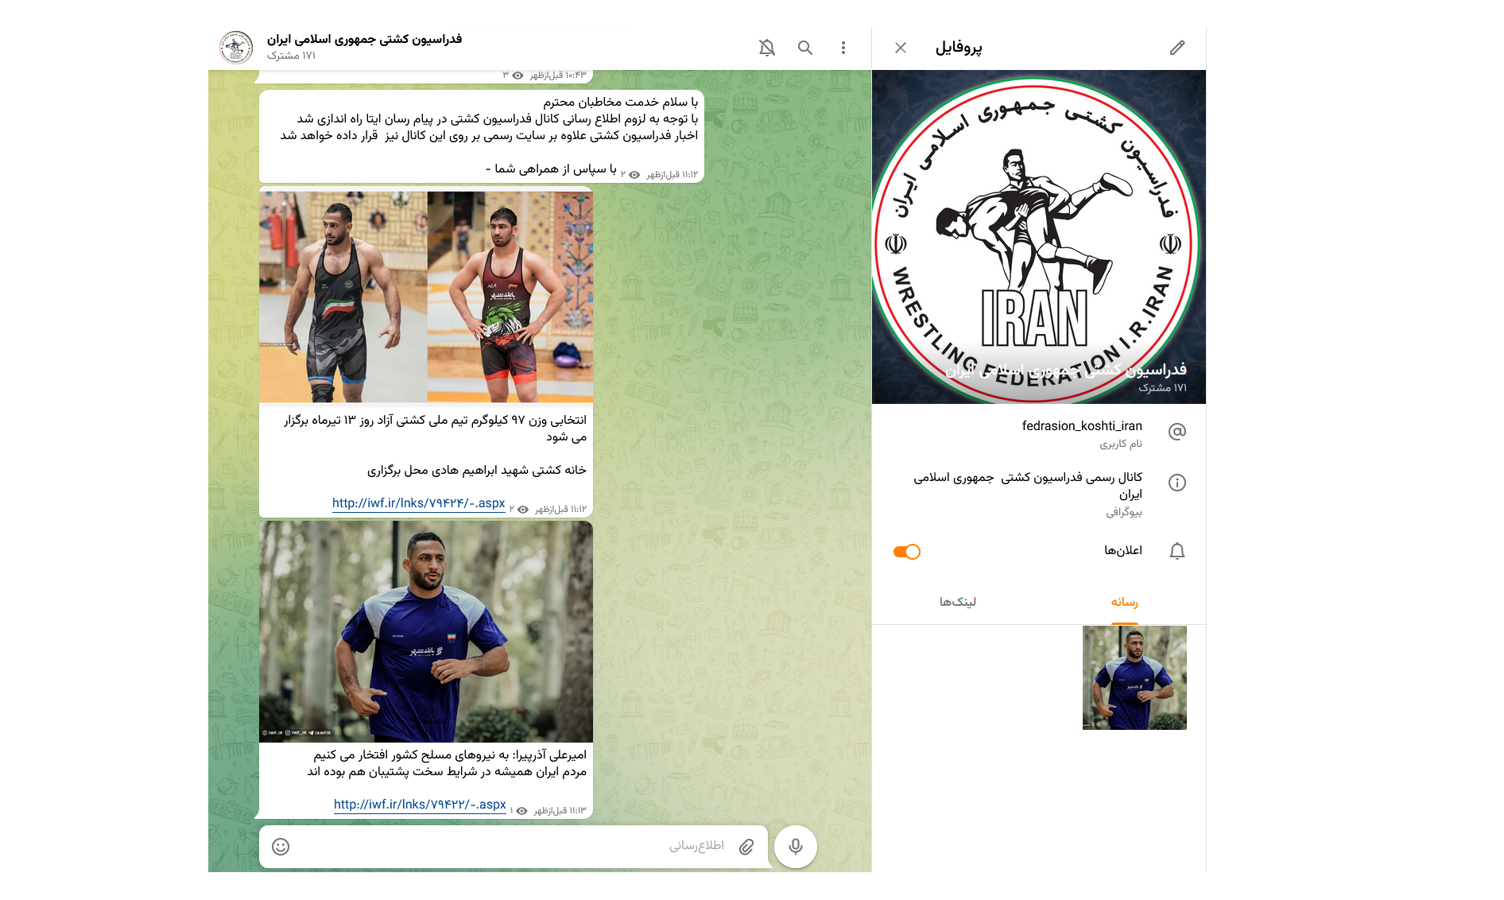Open the emoji picker in message box
Screen dimensions: 1504x900
pos(281,846)
